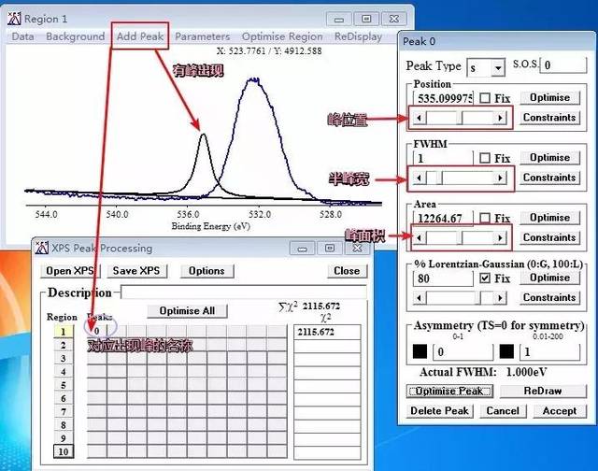Open Optimise Region menu
The height and width of the screenshot is (471, 598).
click(x=282, y=36)
